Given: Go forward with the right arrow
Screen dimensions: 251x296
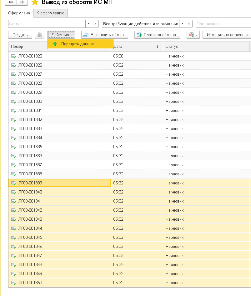Looking at the screenshot, I should click(x=22, y=2).
